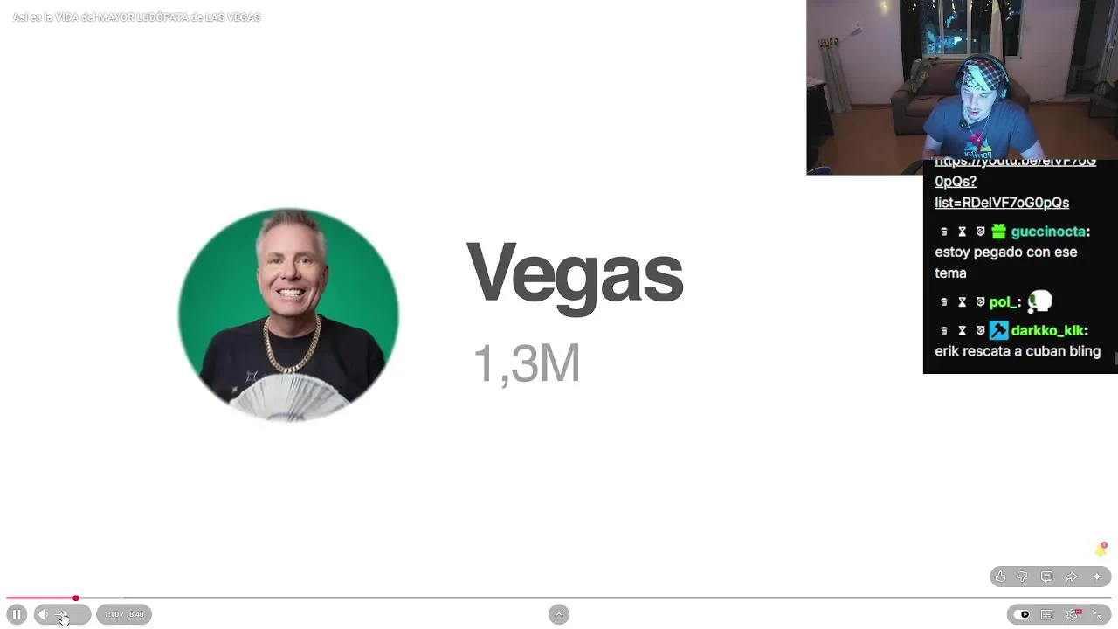Toggle subtitles captions button
The image size is (1118, 629).
pos(1046,614)
